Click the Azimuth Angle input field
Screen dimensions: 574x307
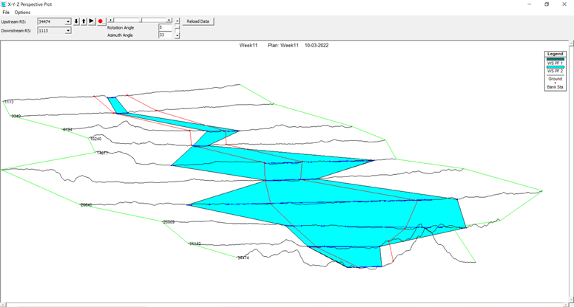tap(164, 35)
